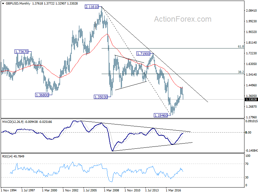Click the 1.81140 price axis value
Viewport: 258px width, 194px height.
[x=251, y=43]
